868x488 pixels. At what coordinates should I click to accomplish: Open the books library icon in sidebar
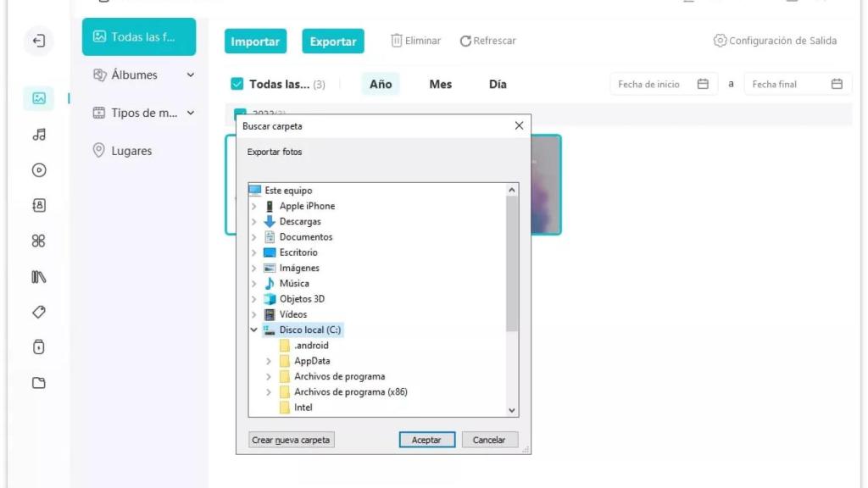[x=39, y=277]
